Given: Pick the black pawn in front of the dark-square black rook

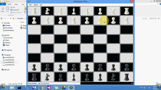Looking at the screenshot, I should (x=34, y=67).
